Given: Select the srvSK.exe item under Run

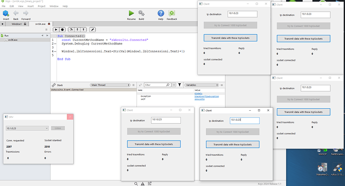Looking at the screenshot, I should (13, 40).
